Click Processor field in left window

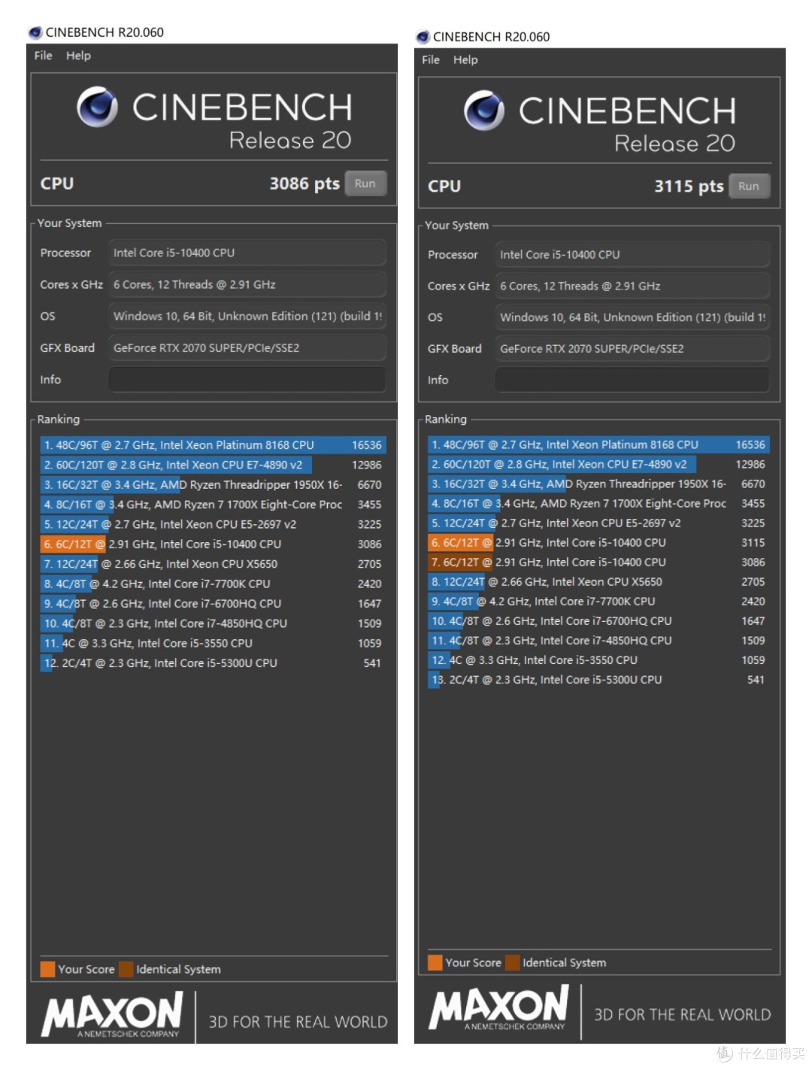click(x=247, y=253)
